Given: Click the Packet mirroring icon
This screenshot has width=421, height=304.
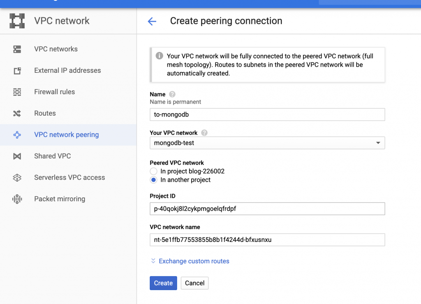Looking at the screenshot, I should [17, 199].
